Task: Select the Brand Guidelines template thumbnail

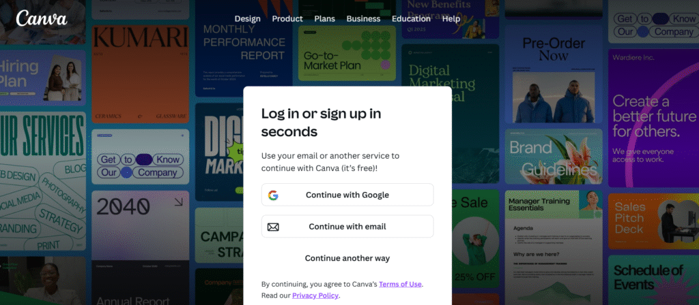Action: tap(553, 156)
